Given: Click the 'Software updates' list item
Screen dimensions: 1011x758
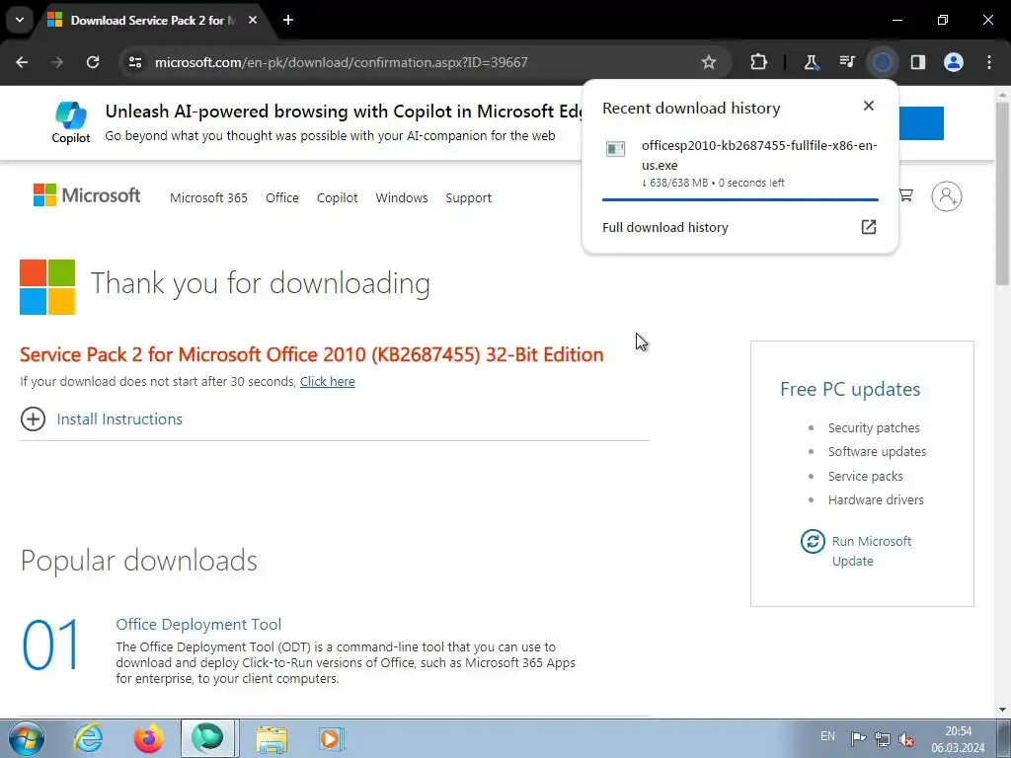Looking at the screenshot, I should tap(877, 452).
